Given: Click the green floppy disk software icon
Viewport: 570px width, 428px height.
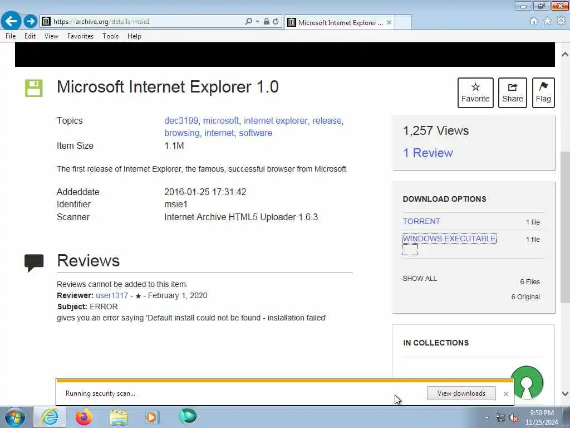Looking at the screenshot, I should click(34, 88).
